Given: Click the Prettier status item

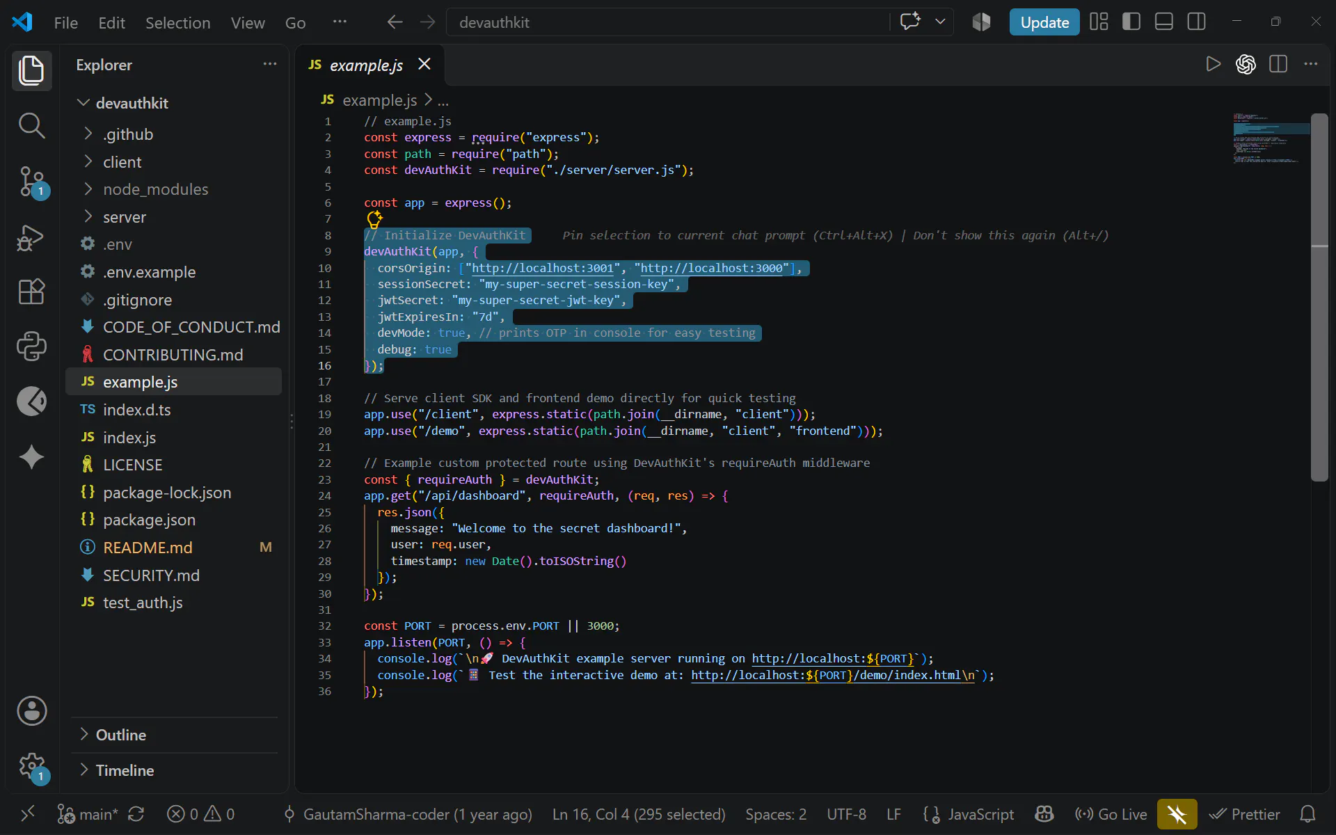Looking at the screenshot, I should tap(1245, 814).
